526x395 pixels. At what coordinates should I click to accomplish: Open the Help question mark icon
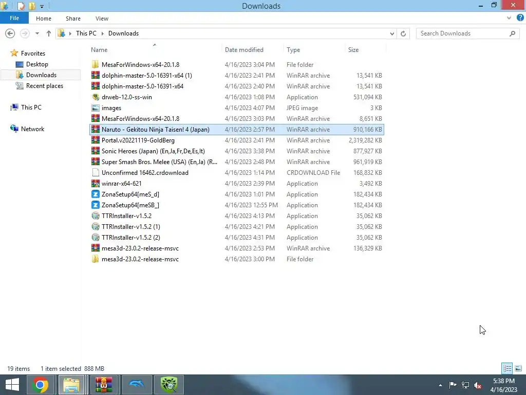pyautogui.click(x=520, y=18)
